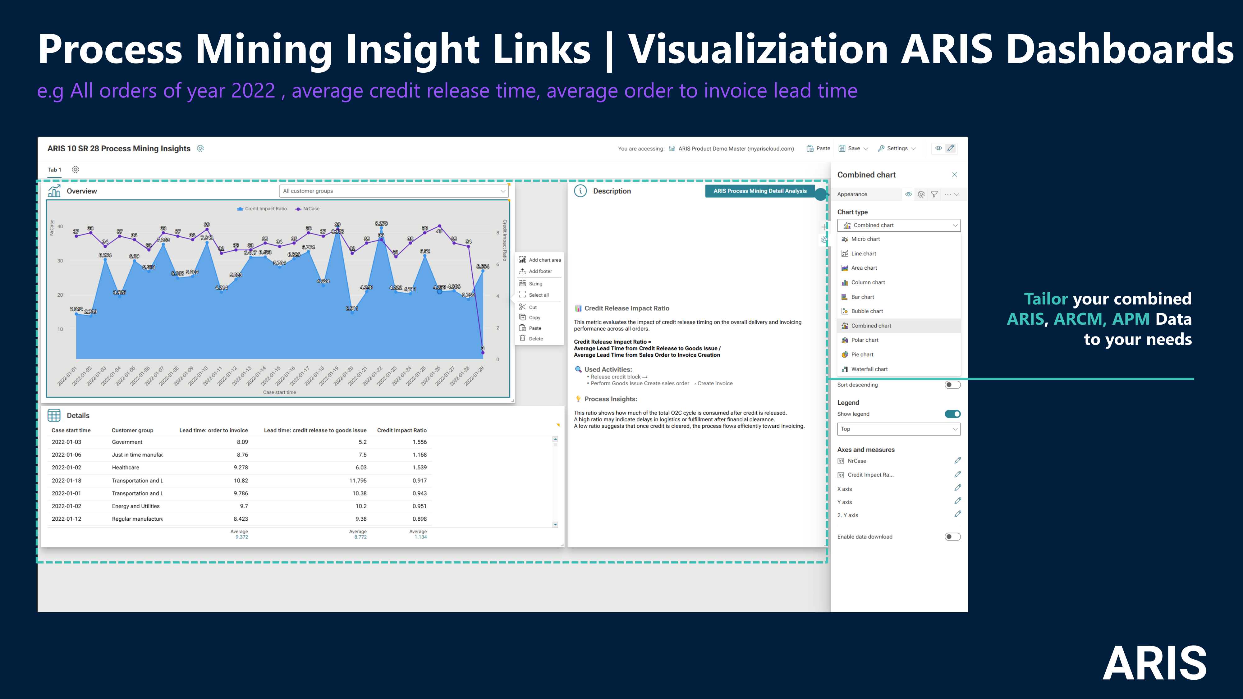Edit the Y axis pencil icon

(x=957, y=501)
